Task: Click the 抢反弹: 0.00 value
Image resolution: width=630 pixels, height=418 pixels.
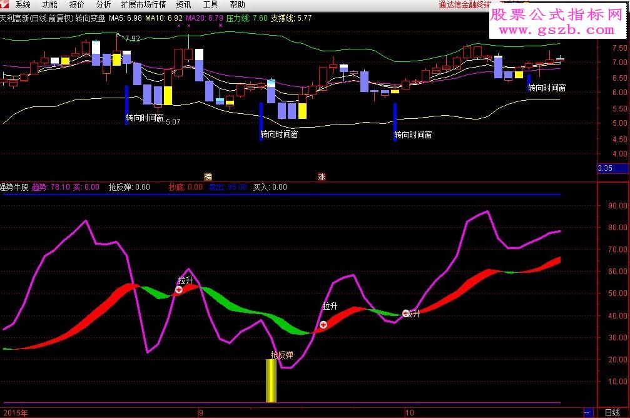Action: pos(130,187)
